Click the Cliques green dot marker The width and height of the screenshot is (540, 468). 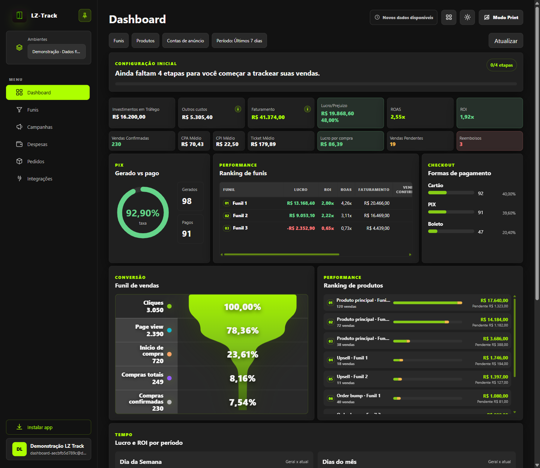169,306
